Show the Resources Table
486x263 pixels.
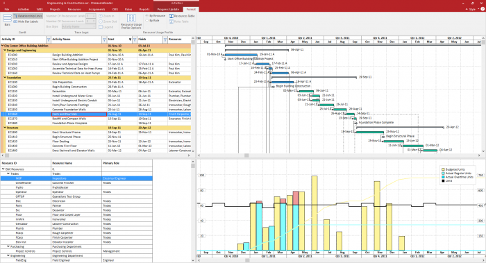pos(182,16)
